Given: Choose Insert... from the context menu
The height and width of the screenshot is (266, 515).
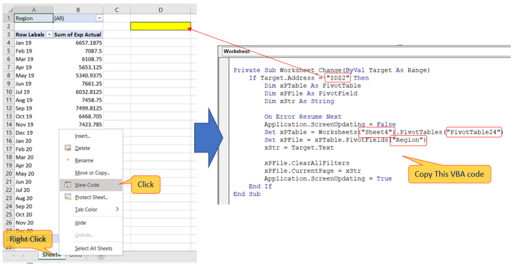Looking at the screenshot, I should [x=82, y=136].
